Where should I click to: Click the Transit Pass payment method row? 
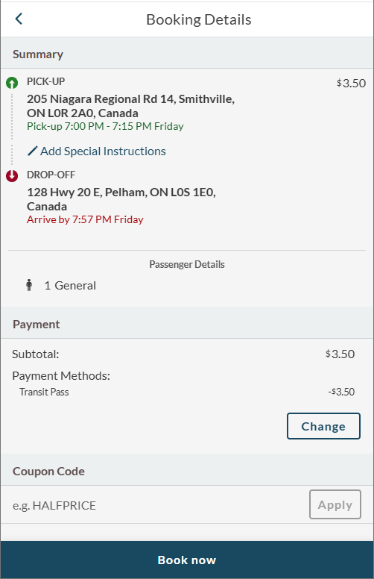(187, 392)
